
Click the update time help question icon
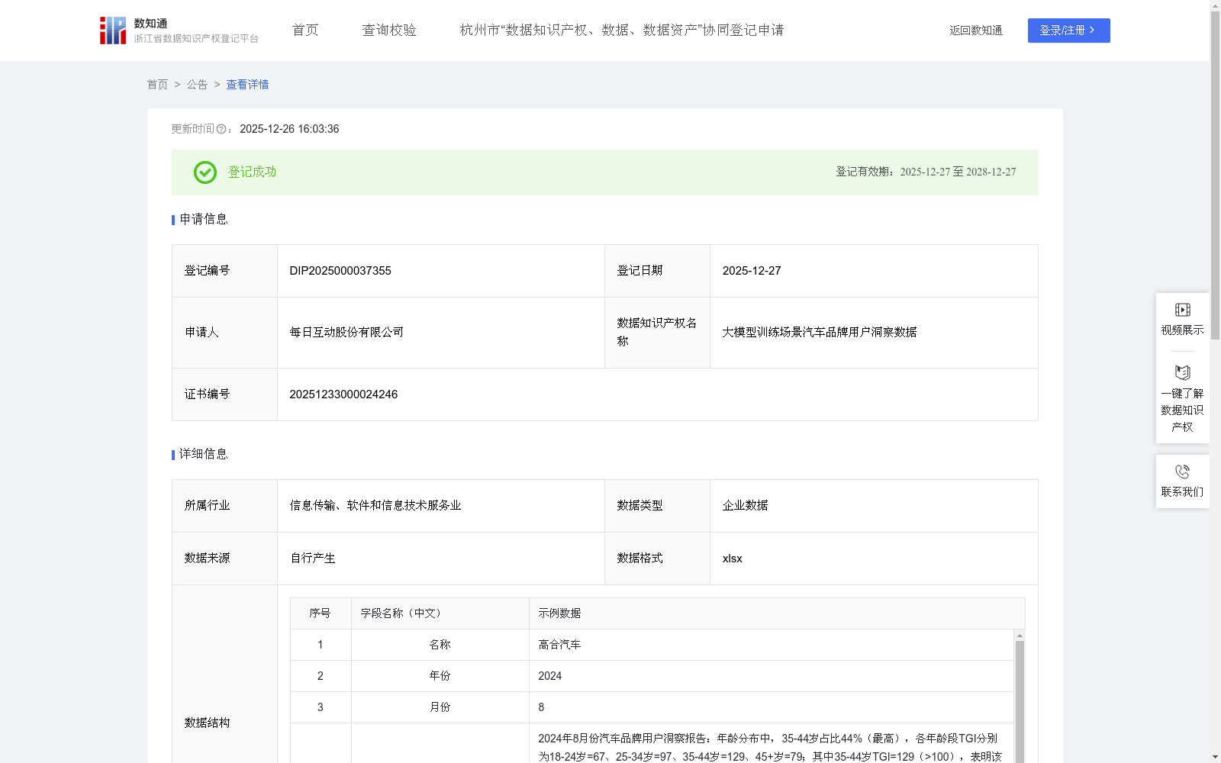[221, 130]
